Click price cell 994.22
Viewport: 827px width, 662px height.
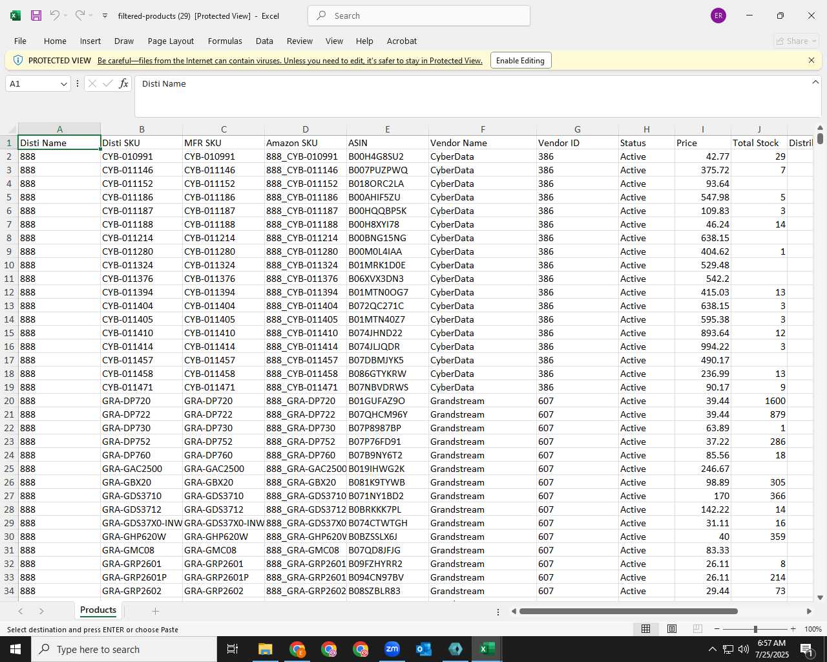pyautogui.click(x=702, y=347)
